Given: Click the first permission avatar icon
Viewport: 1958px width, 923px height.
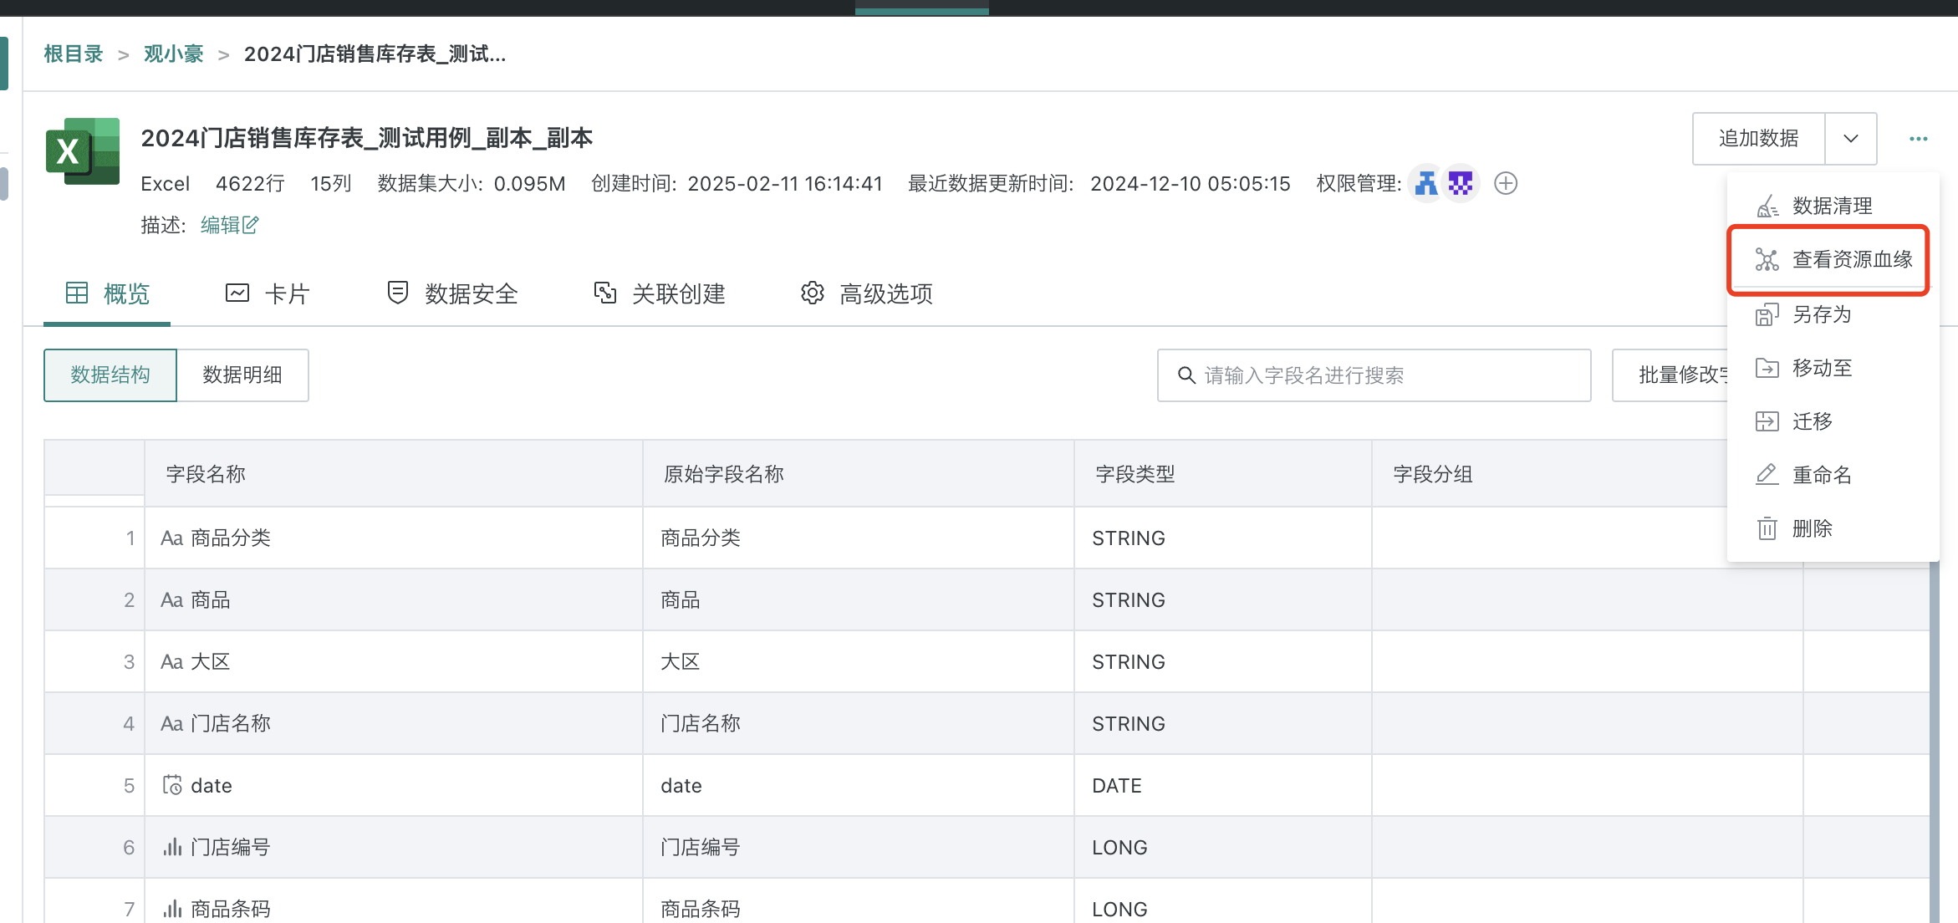Looking at the screenshot, I should pos(1425,183).
